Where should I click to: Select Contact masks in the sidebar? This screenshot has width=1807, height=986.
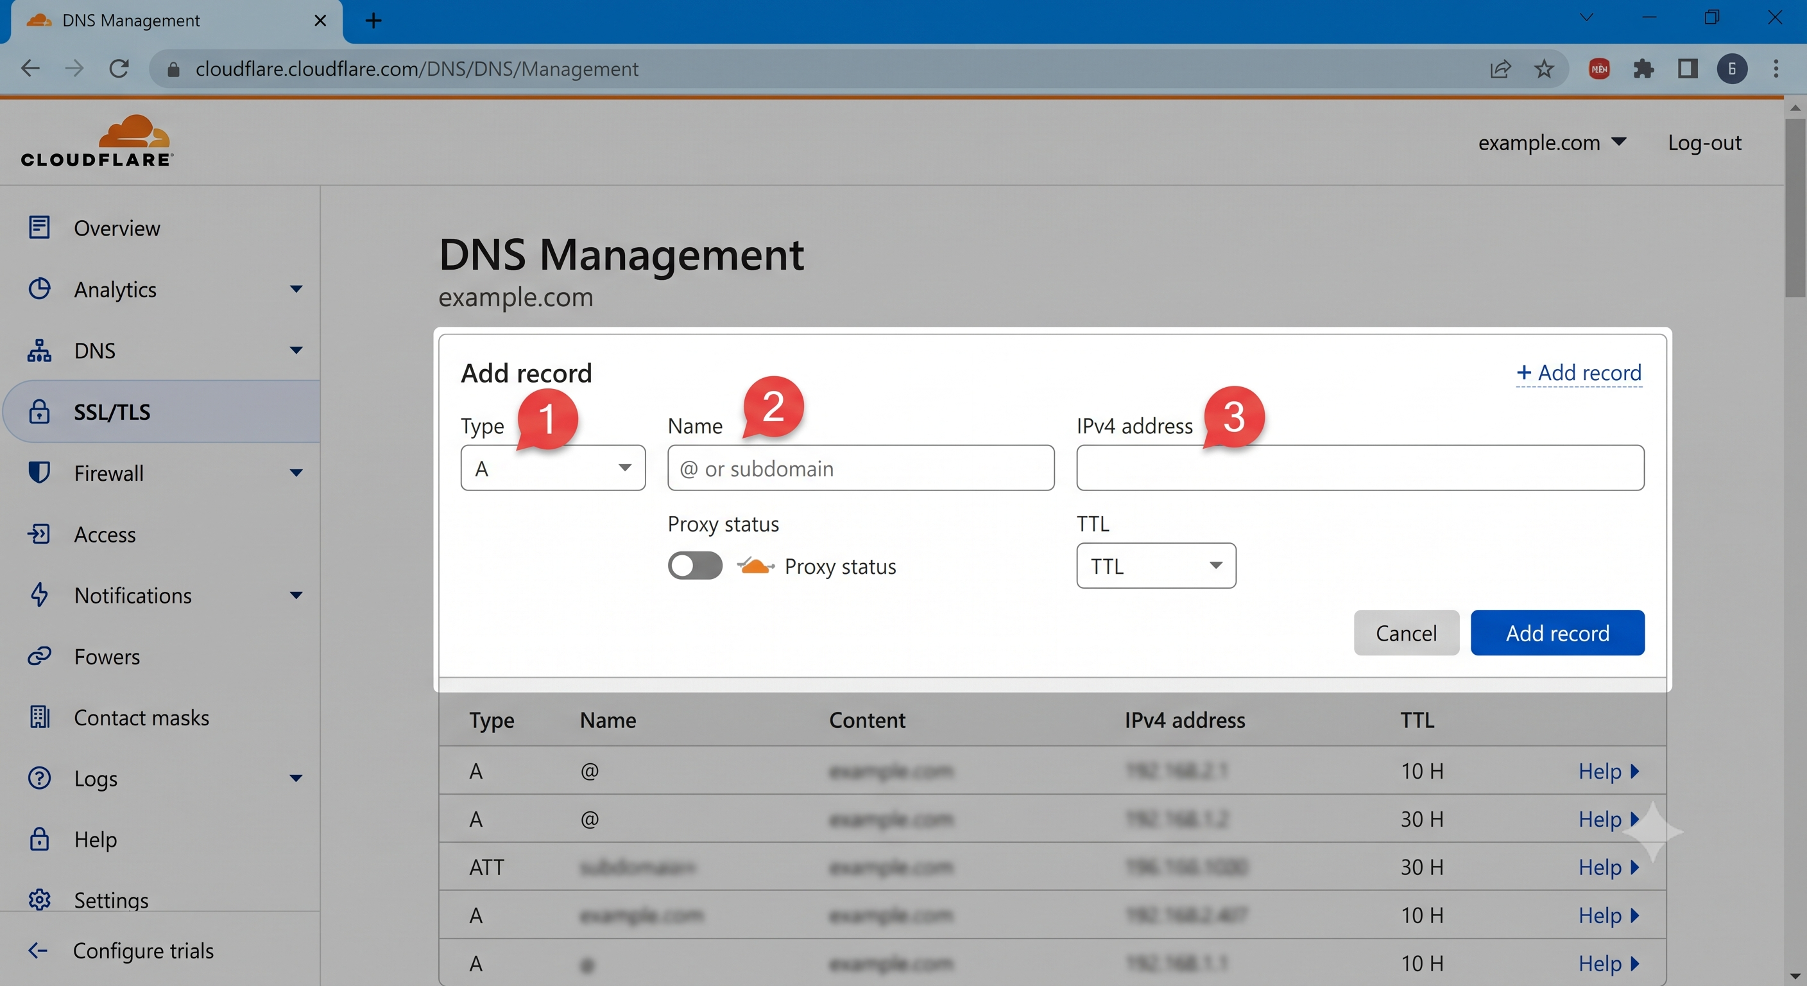point(141,717)
